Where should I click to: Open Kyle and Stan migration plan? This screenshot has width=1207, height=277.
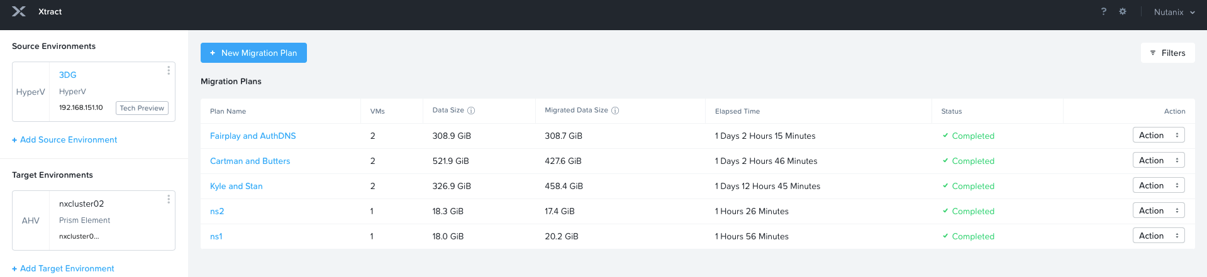click(x=236, y=186)
